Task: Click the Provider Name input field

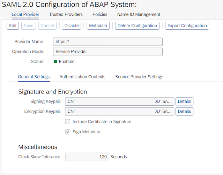Action: (x=108, y=42)
